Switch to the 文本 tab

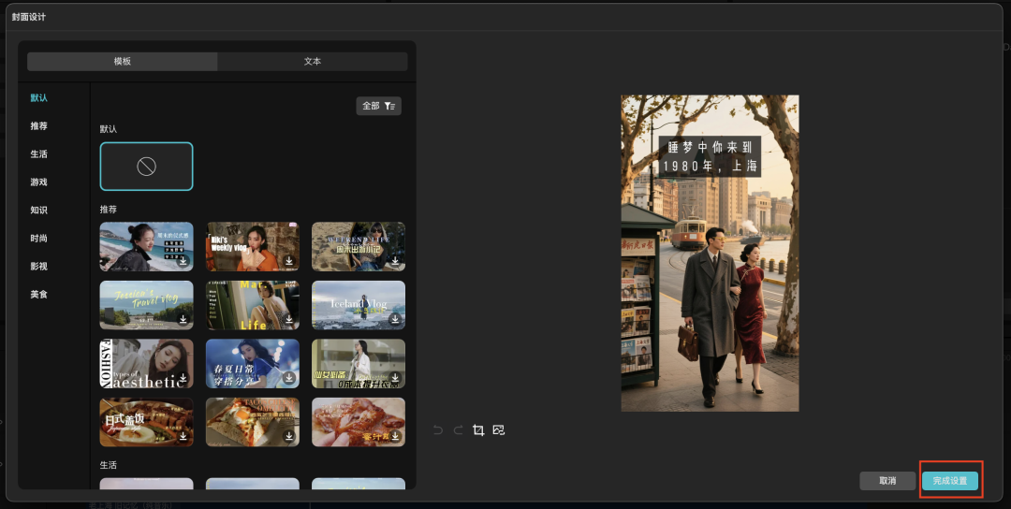point(313,62)
